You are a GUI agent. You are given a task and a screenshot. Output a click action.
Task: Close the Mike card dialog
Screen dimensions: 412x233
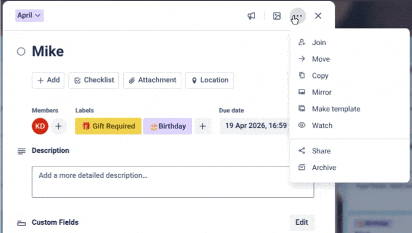click(x=318, y=16)
